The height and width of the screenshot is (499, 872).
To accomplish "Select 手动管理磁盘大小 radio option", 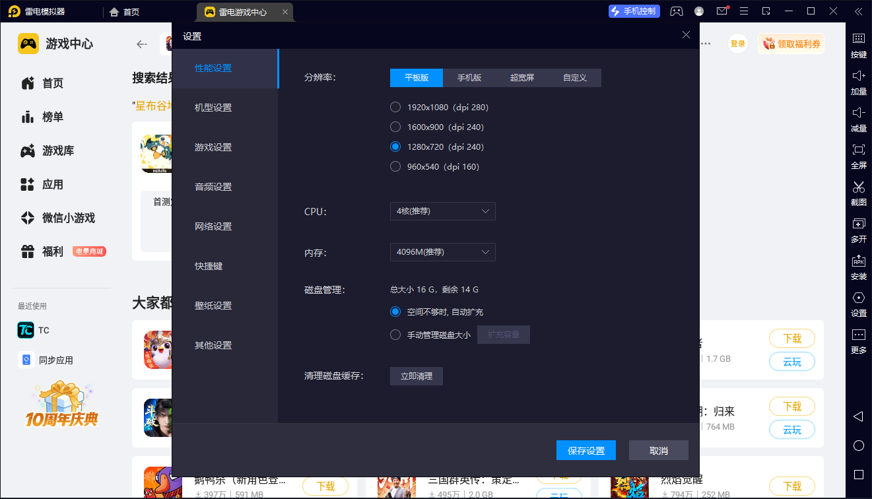I will tap(395, 335).
